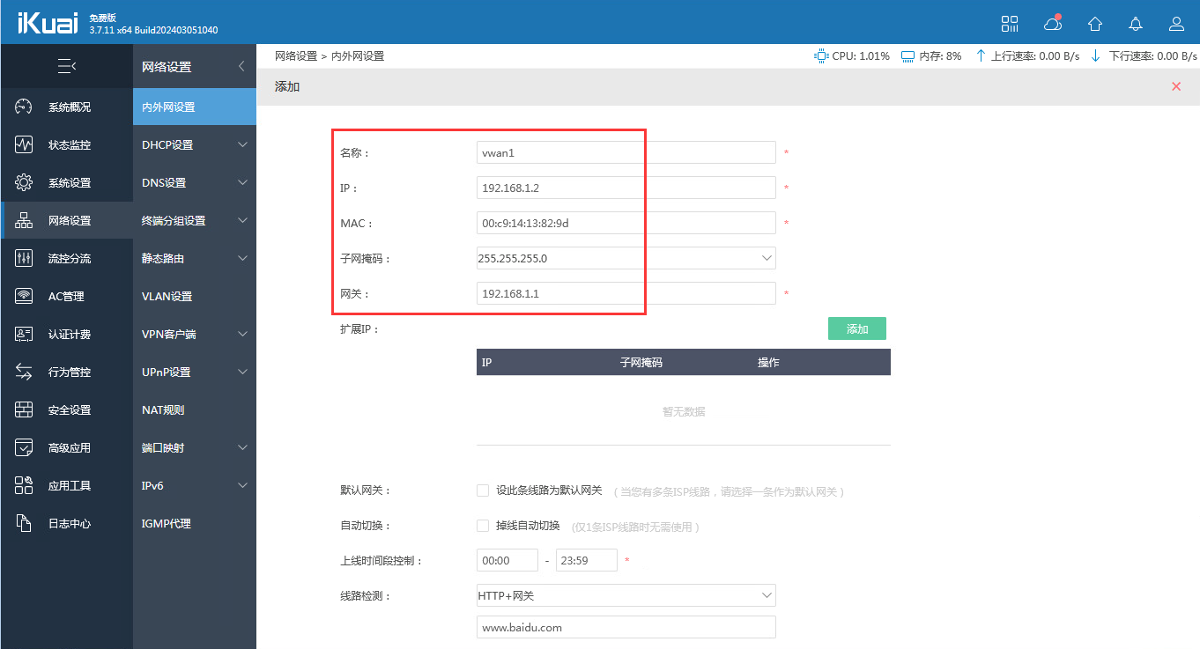The width and height of the screenshot is (1200, 649).
Task: Click the bell notification icon
Action: [1135, 24]
